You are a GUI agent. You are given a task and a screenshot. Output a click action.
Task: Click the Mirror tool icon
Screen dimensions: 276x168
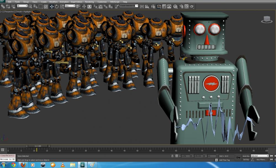[141, 6]
